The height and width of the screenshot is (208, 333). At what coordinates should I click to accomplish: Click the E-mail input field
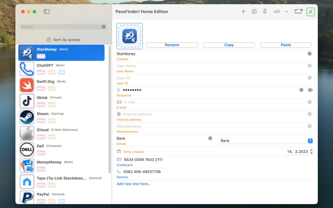[x=215, y=102]
